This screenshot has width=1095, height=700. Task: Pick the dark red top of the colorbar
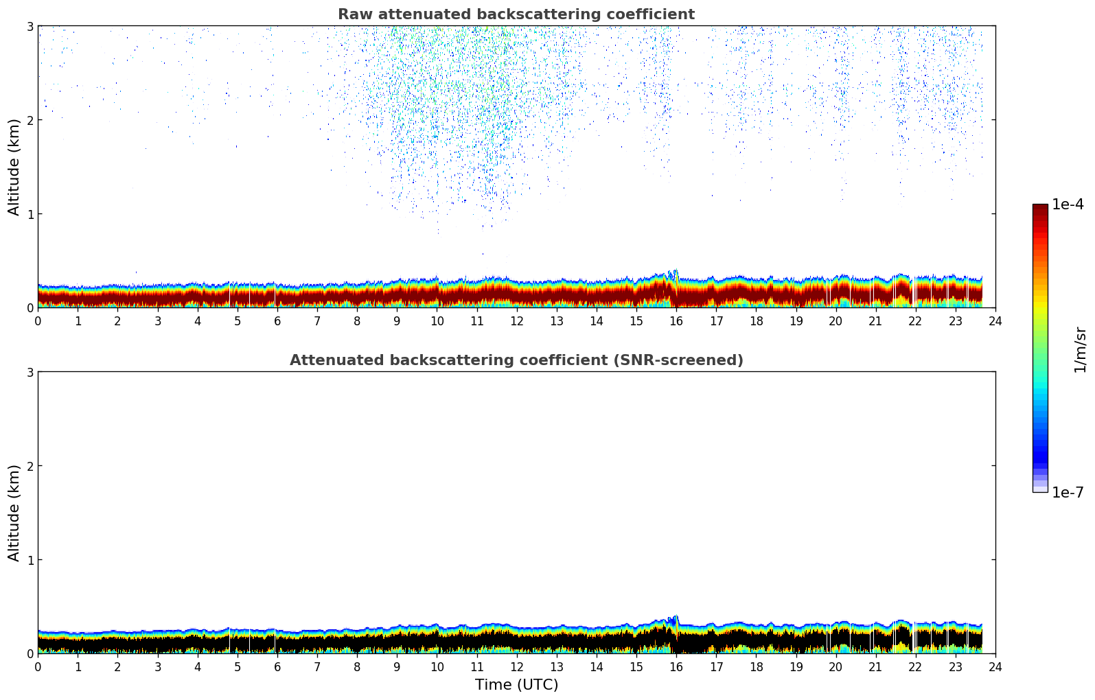point(1040,213)
